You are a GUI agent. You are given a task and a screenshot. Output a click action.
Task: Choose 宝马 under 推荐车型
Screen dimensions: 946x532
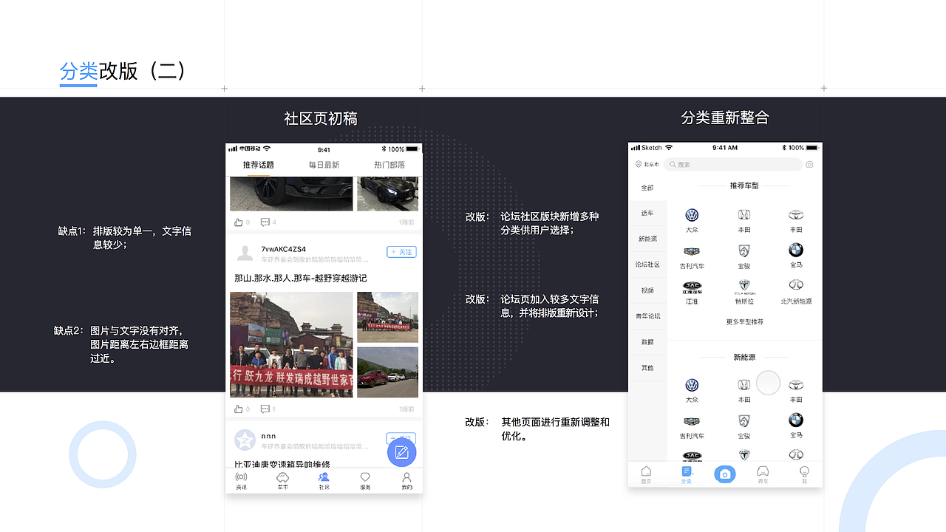tap(796, 256)
